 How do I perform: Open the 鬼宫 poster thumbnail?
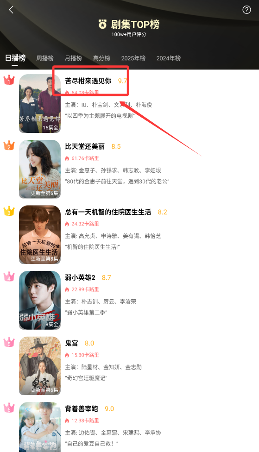pyautogui.click(x=40, y=366)
